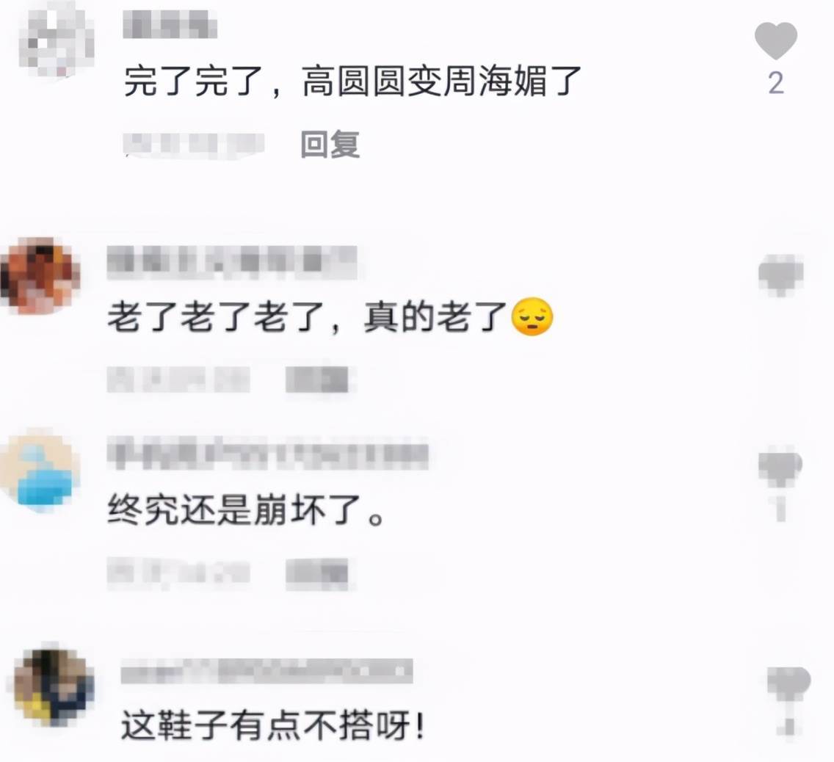Open blurred username above 这鞋子 comment
834x762 pixels.
point(266,671)
